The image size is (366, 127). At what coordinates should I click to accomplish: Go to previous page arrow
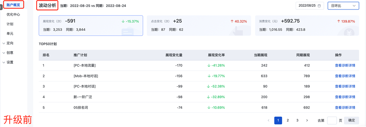pos(268,120)
